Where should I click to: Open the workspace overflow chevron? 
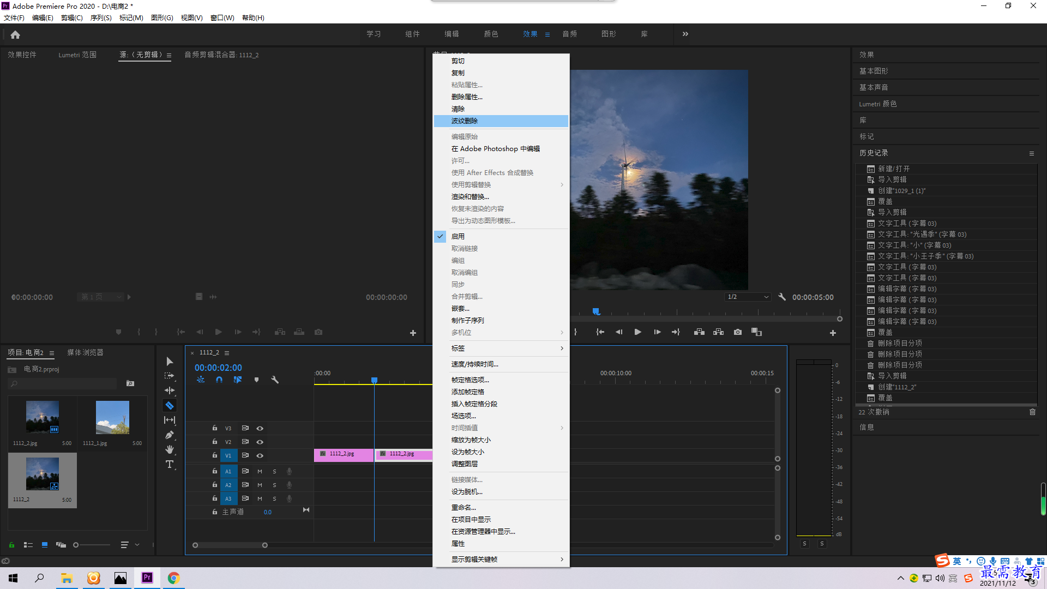[685, 34]
